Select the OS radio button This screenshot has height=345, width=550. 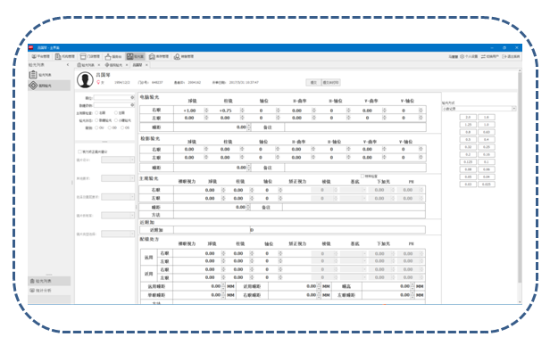pos(122,127)
